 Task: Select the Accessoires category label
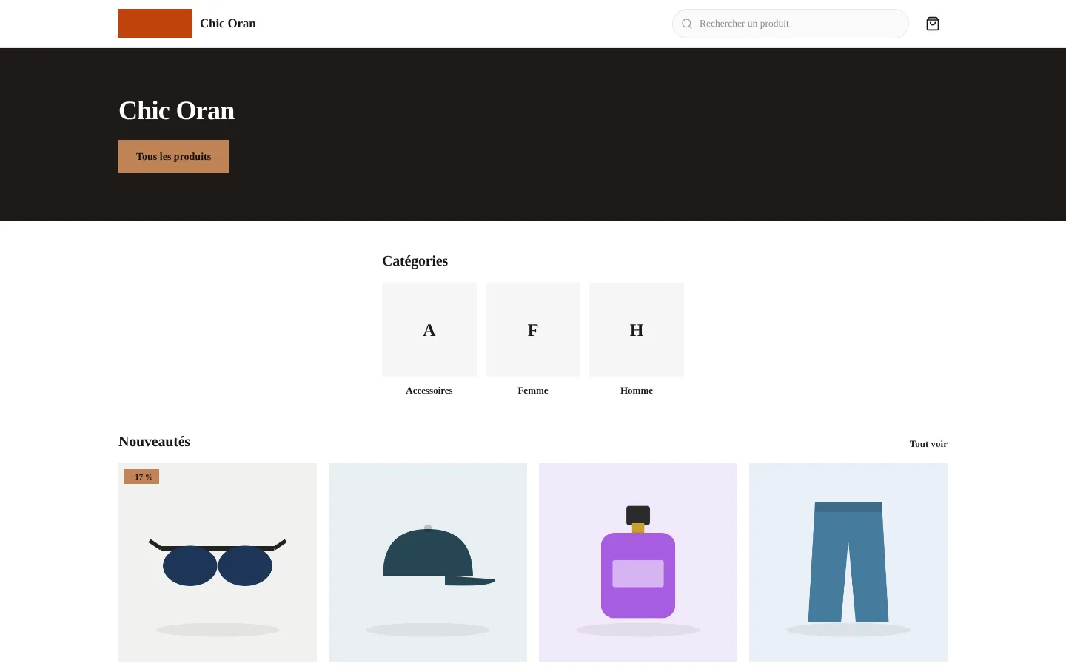[429, 391]
